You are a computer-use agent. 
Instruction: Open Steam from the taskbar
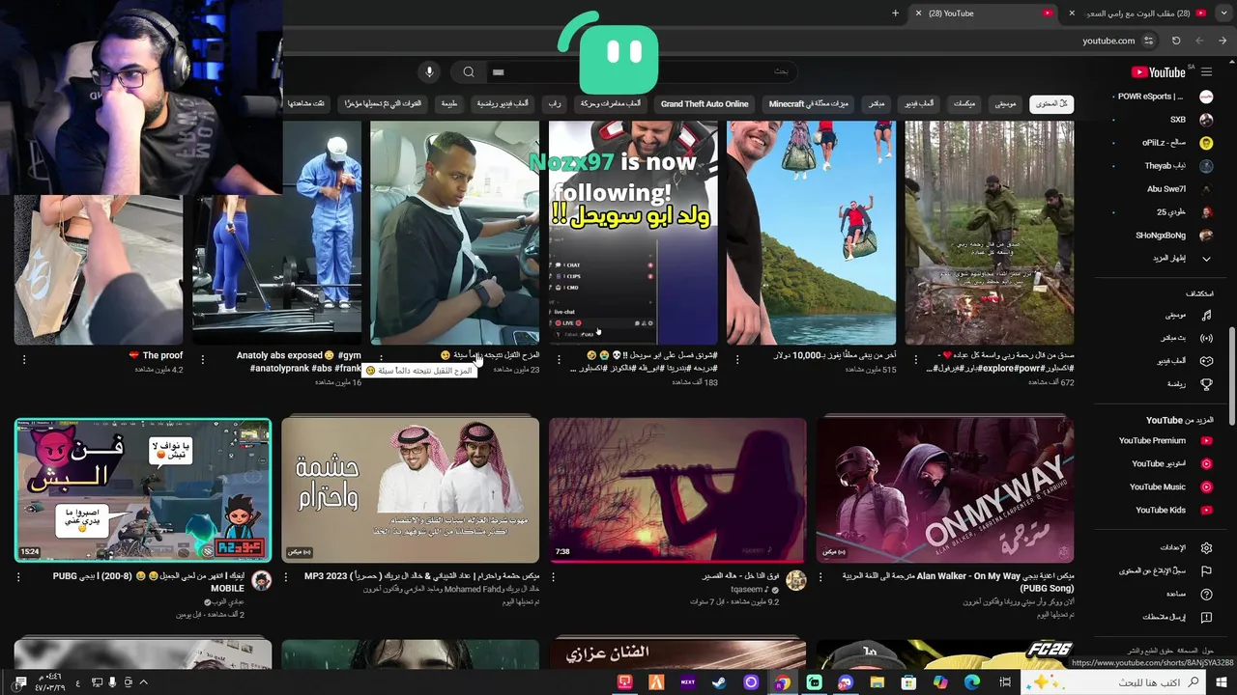pos(719,682)
